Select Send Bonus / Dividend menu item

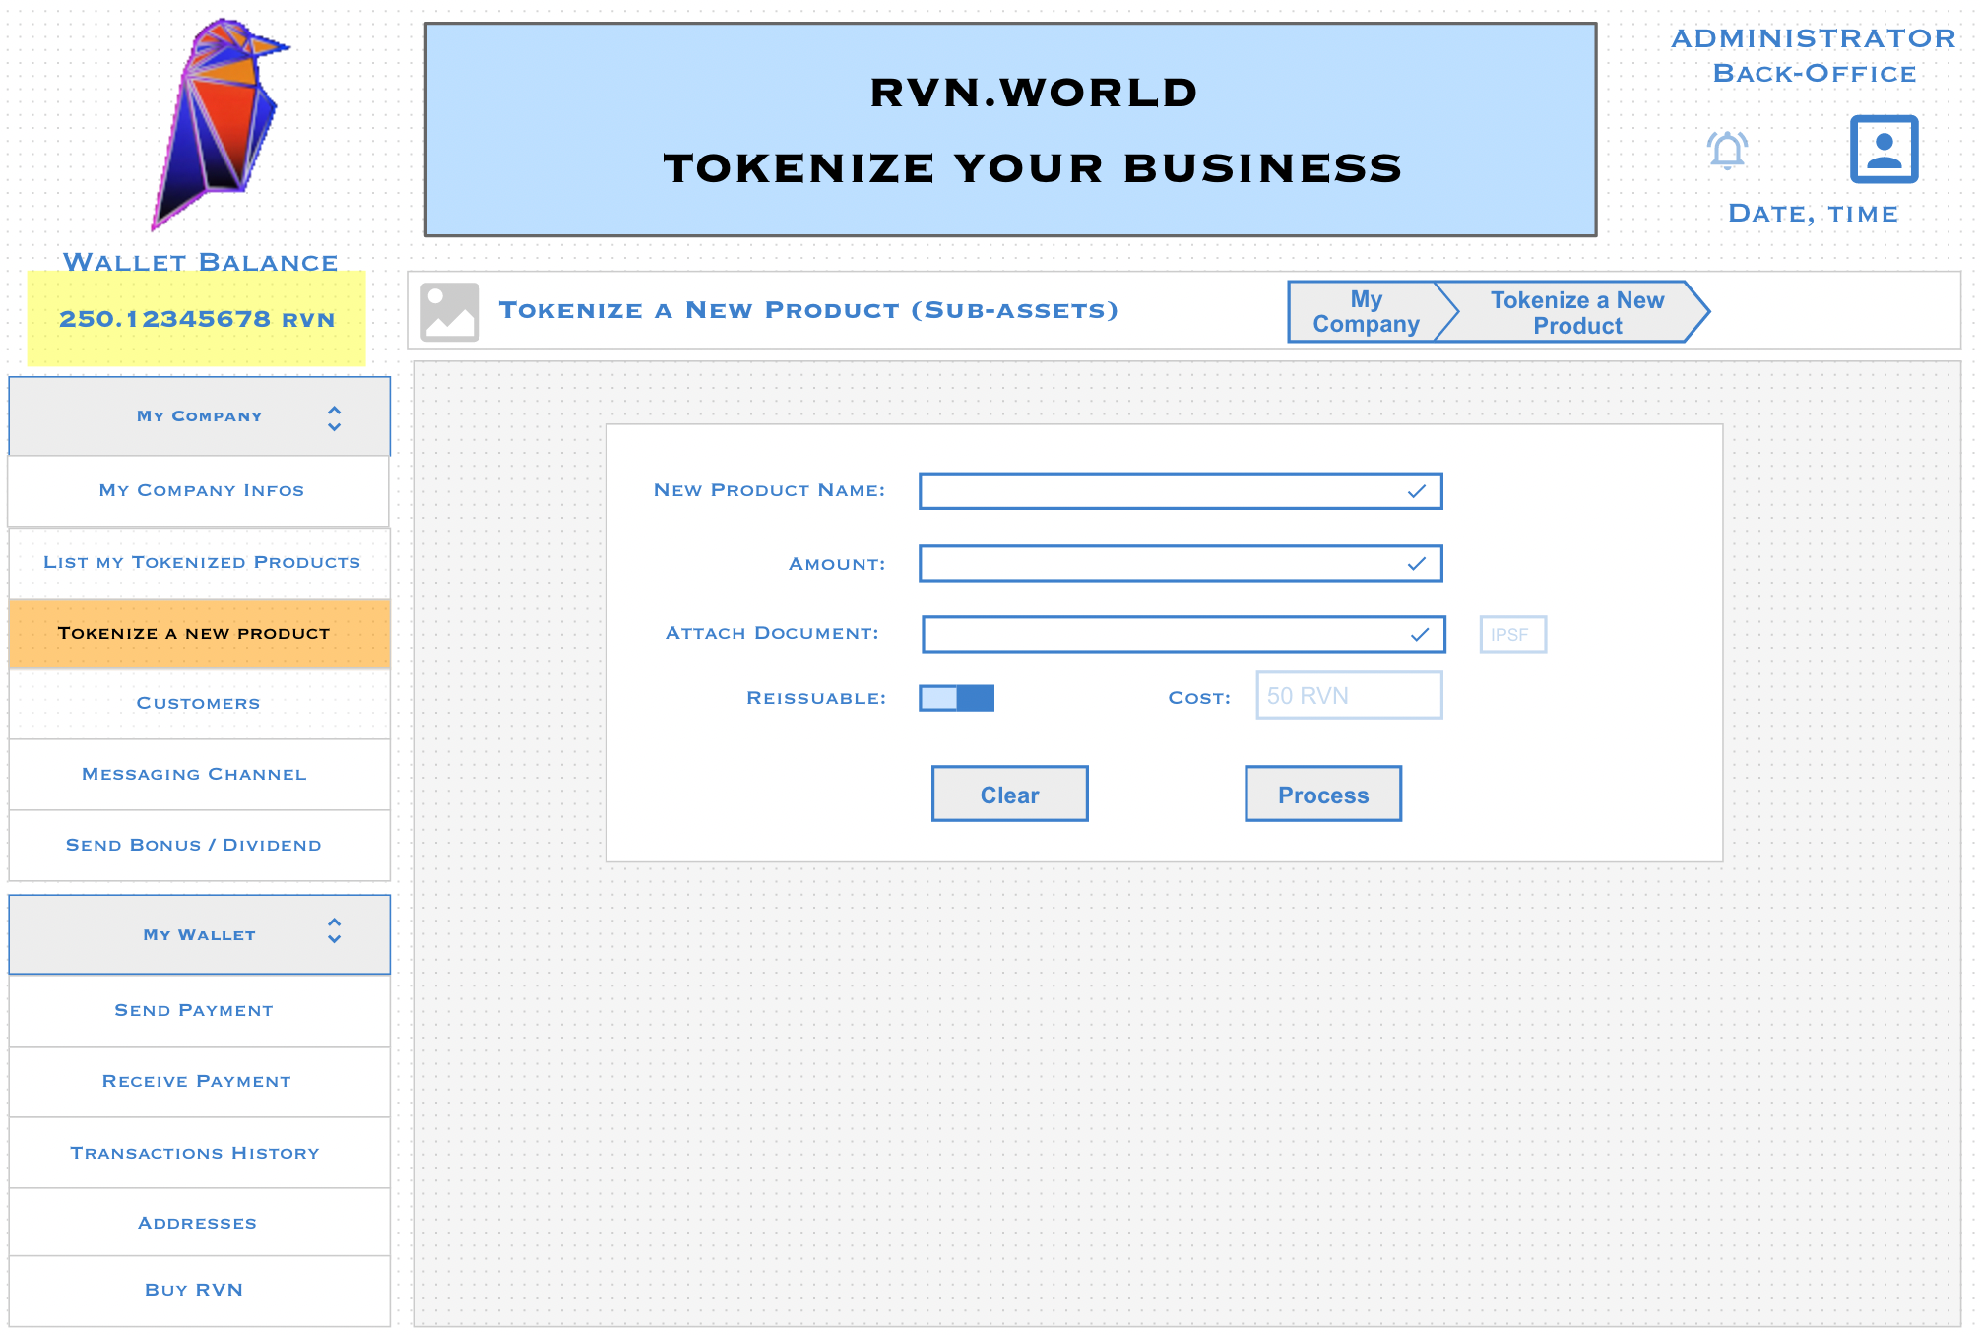coord(194,845)
